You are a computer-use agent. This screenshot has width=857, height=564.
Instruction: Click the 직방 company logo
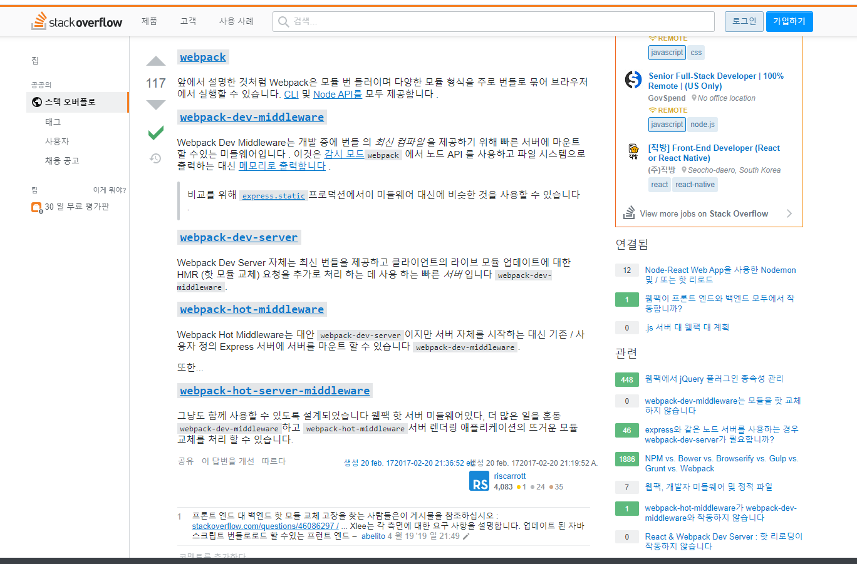[x=633, y=151]
